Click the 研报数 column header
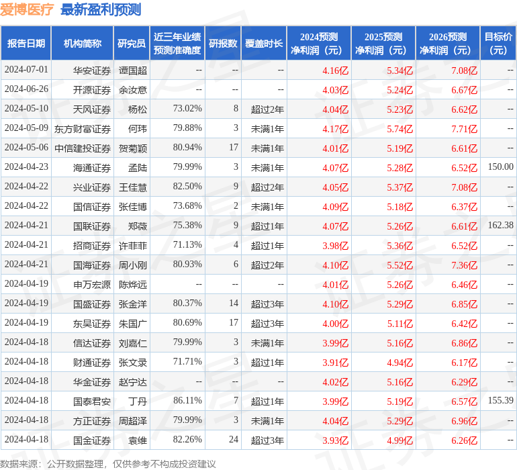Screen dimensions: 517x470 click(223, 44)
